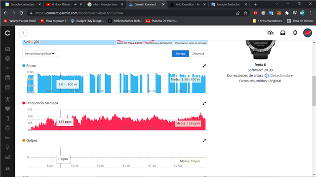
Task: Open the user profile avatar
Action: click(308, 33)
